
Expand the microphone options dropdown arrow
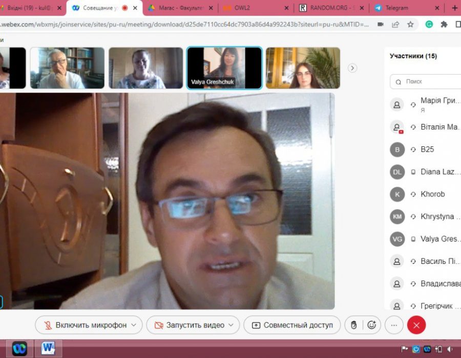tap(134, 325)
